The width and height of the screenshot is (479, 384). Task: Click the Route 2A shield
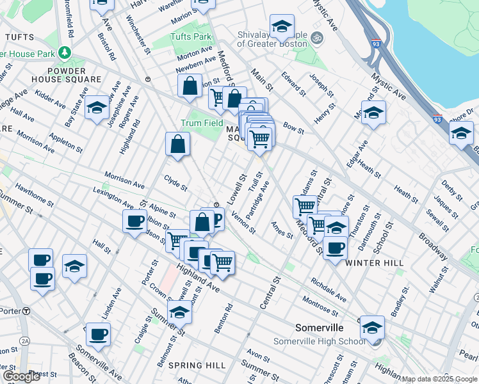24,341
